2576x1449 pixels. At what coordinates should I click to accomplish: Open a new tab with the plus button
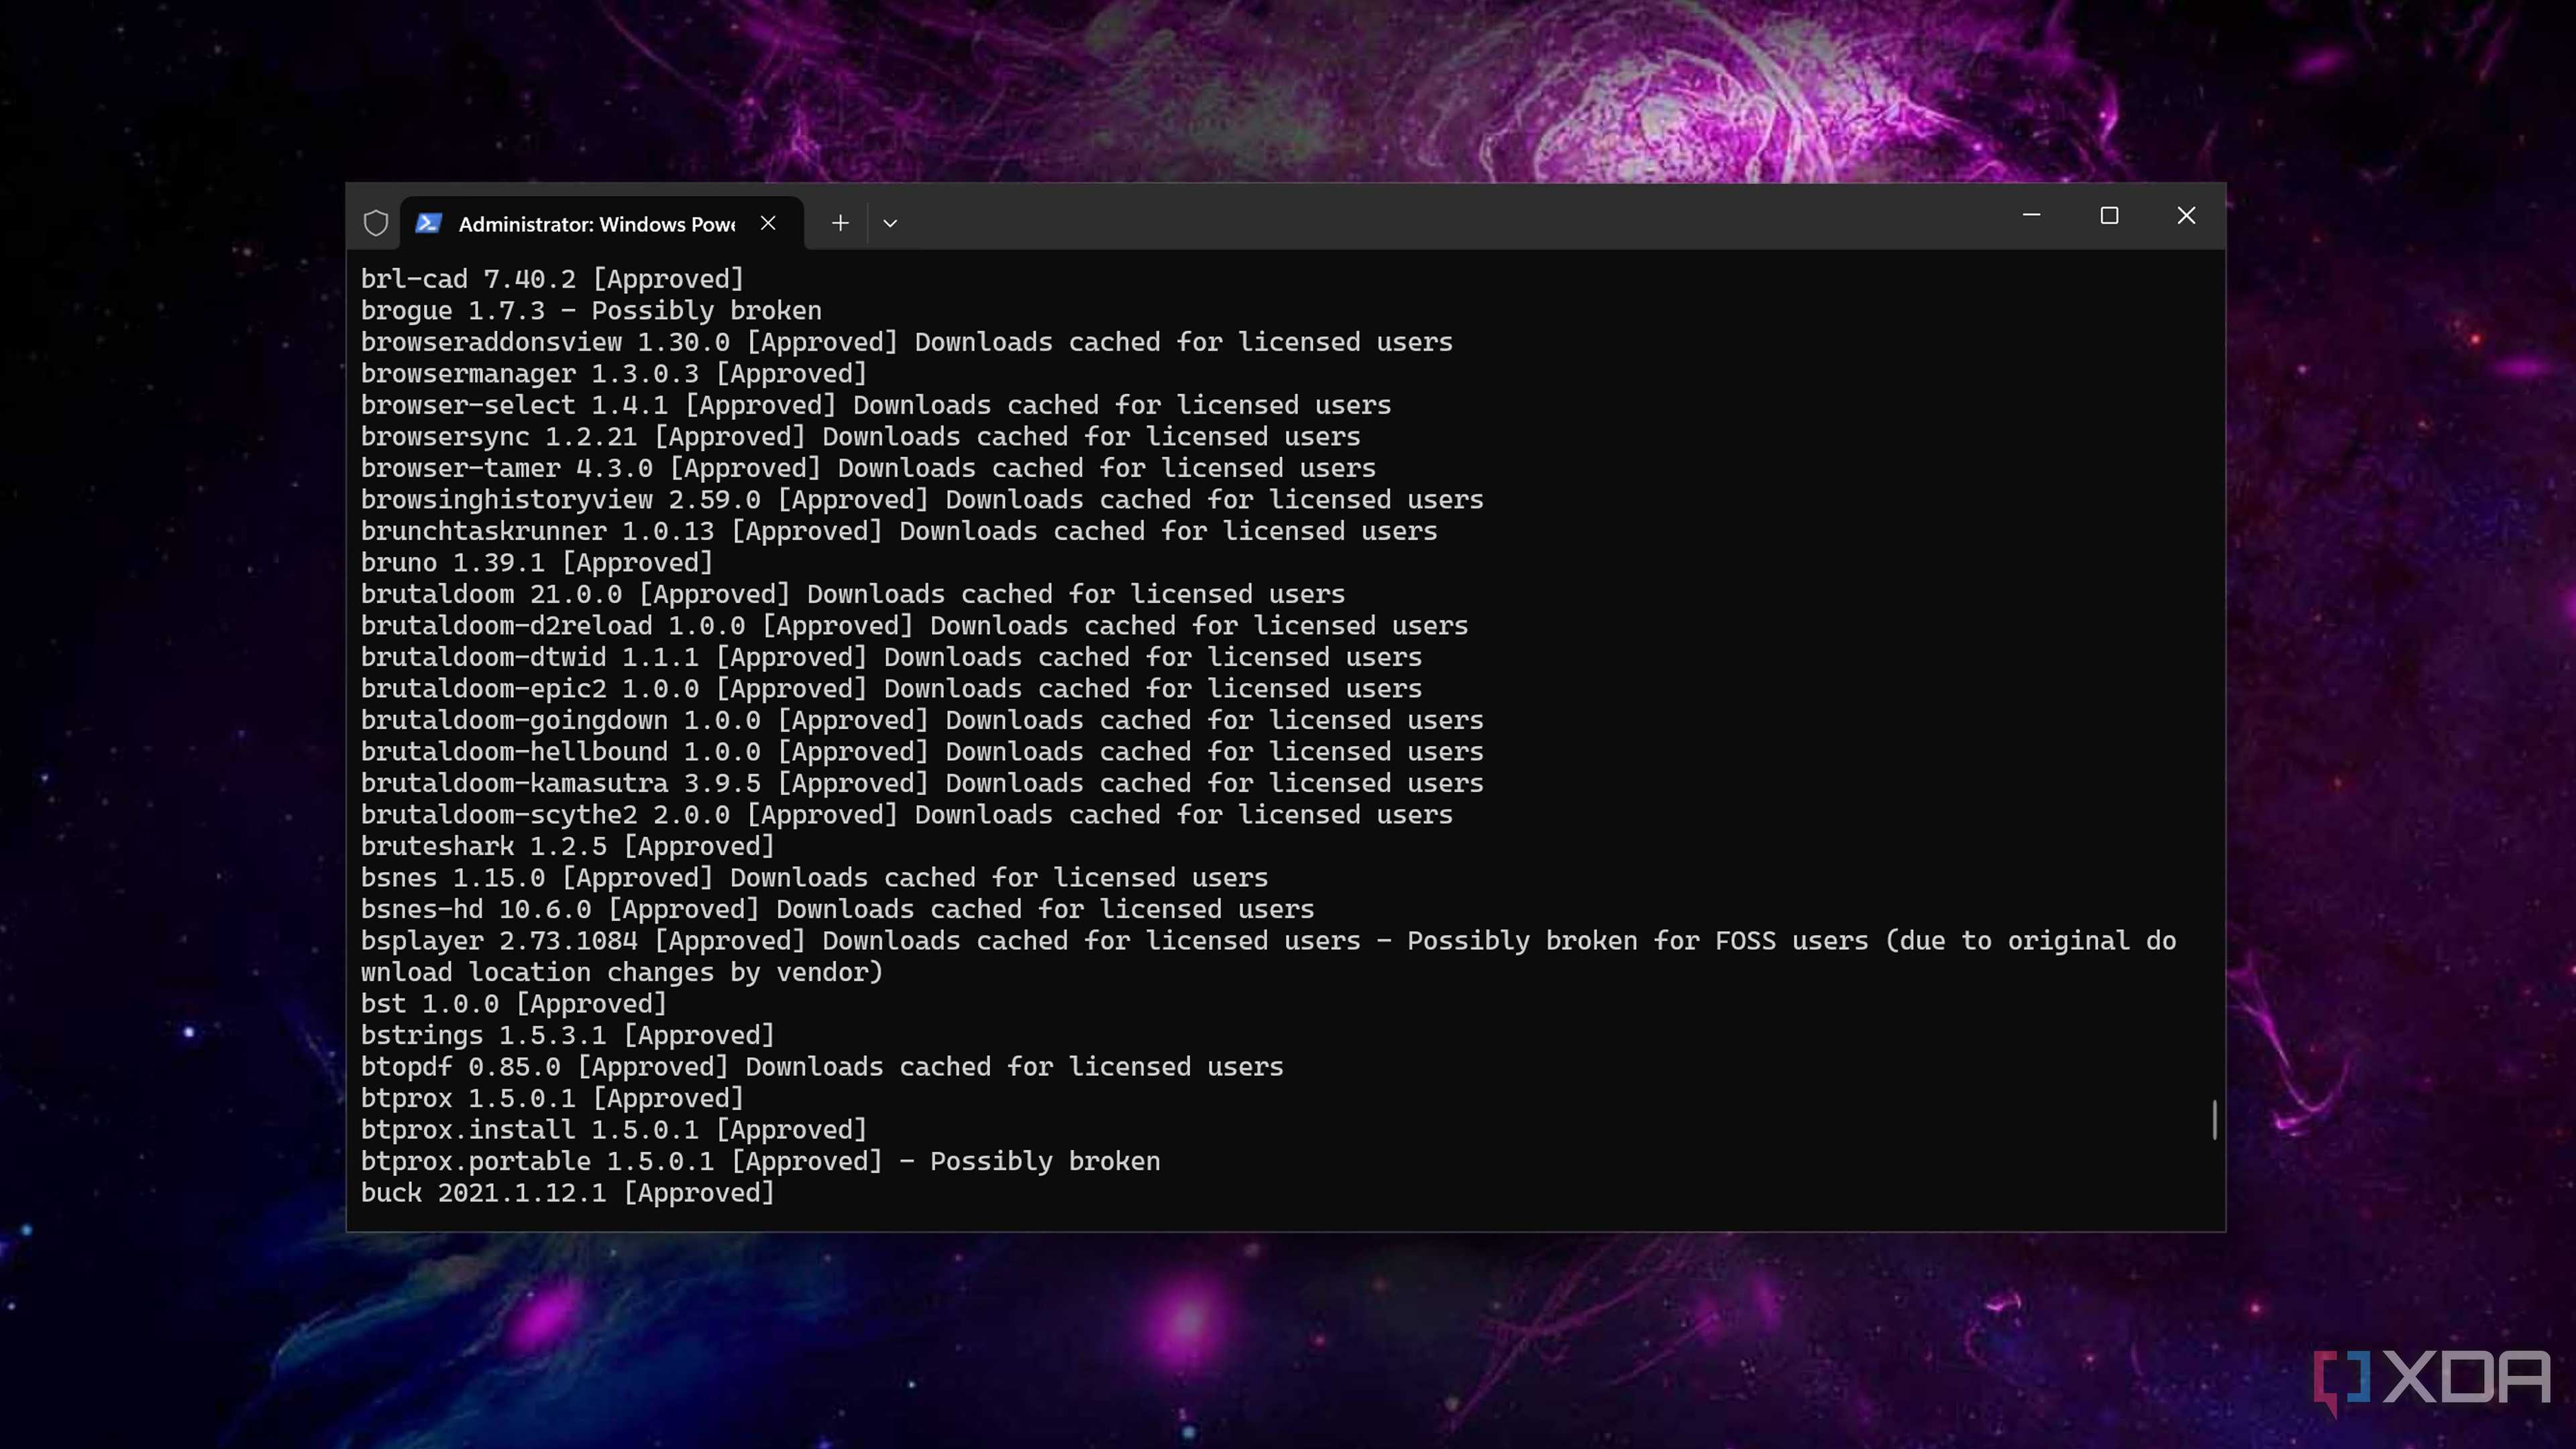pyautogui.click(x=840, y=223)
